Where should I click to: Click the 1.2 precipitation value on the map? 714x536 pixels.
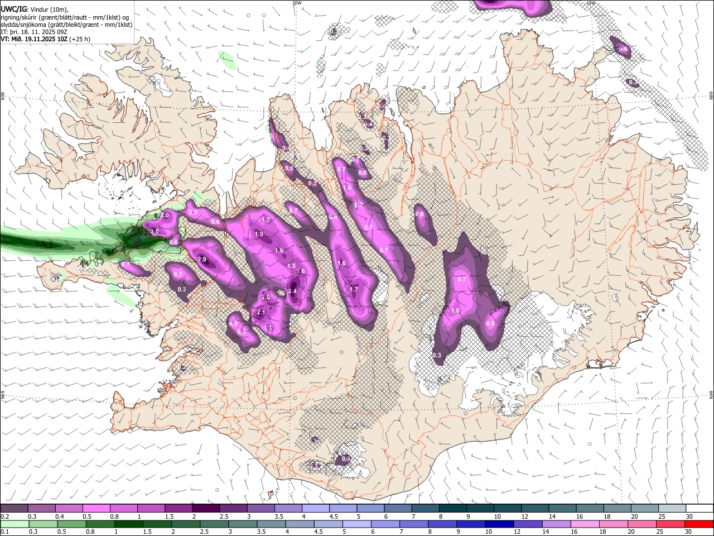click(266, 220)
